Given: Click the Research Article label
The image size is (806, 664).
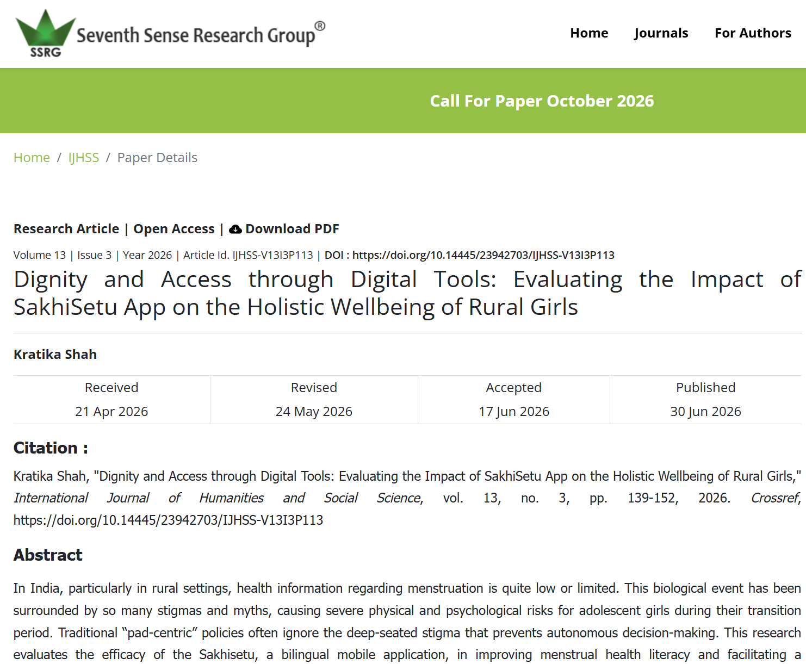Looking at the screenshot, I should (66, 229).
